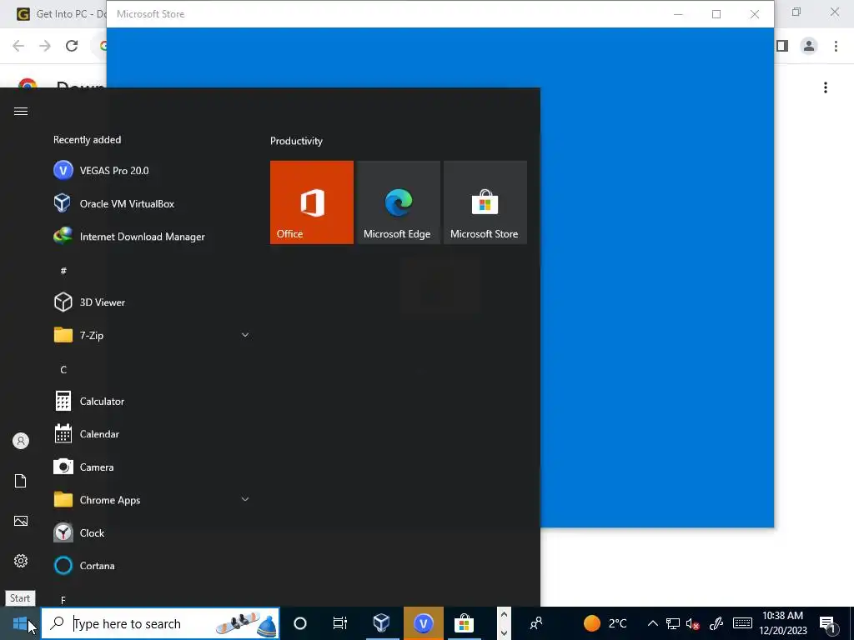Launch the Clock app
The image size is (854, 640).
(x=151, y=532)
